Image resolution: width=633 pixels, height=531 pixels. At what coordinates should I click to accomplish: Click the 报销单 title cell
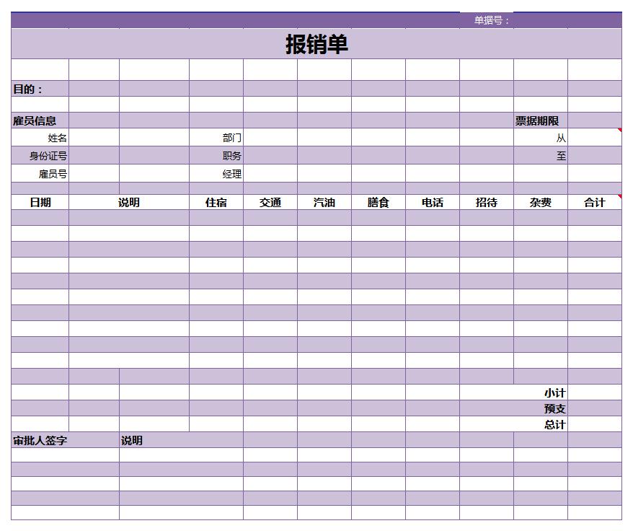[x=316, y=44]
